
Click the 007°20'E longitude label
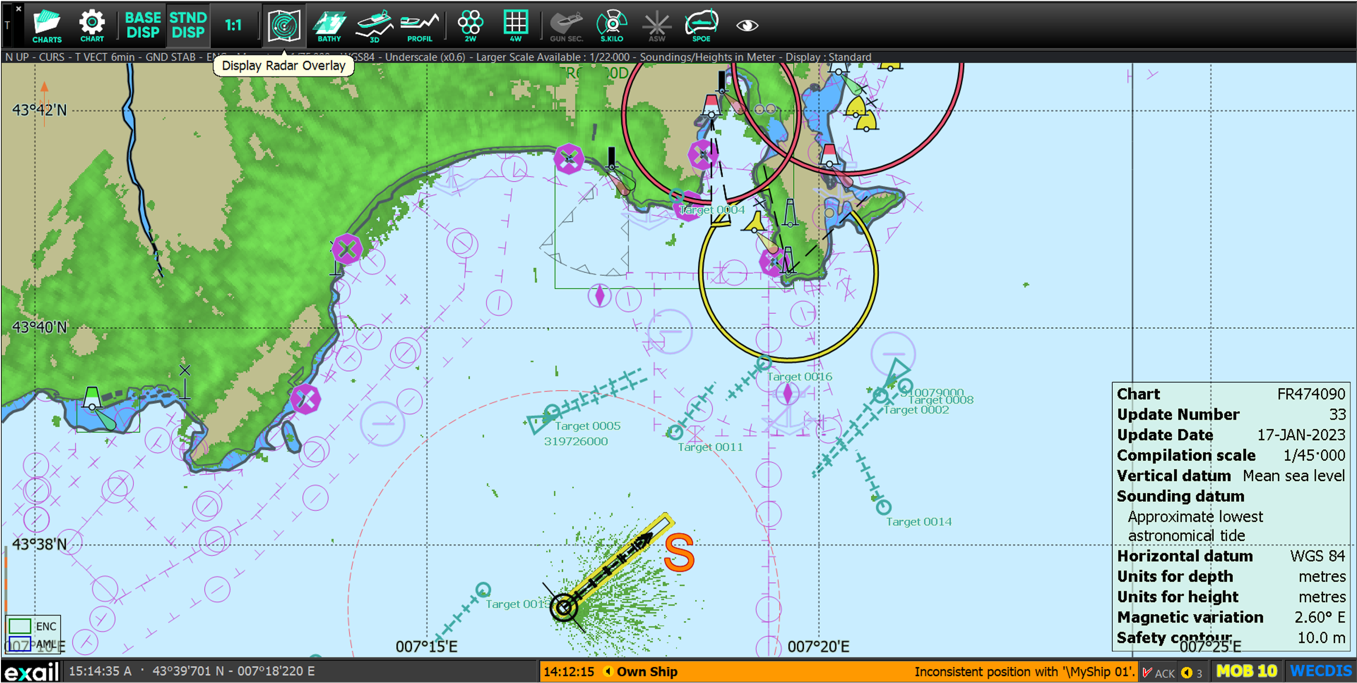pos(818,646)
